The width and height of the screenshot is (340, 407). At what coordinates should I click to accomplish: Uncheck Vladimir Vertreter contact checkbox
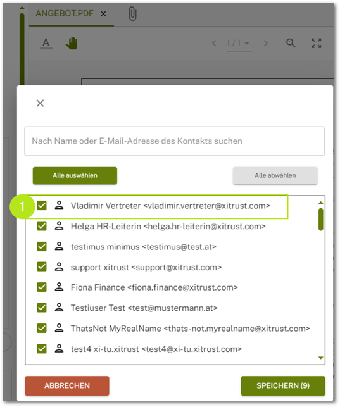point(42,206)
